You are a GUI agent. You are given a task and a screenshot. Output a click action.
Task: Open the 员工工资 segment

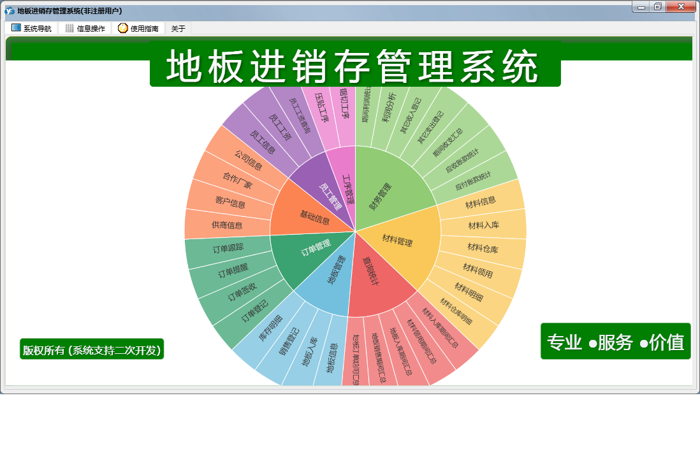tap(280, 128)
